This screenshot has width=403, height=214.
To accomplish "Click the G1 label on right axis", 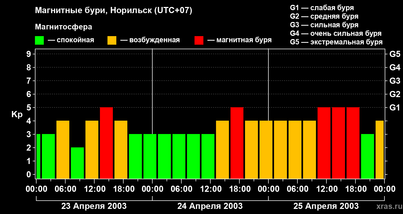I will (x=395, y=108).
